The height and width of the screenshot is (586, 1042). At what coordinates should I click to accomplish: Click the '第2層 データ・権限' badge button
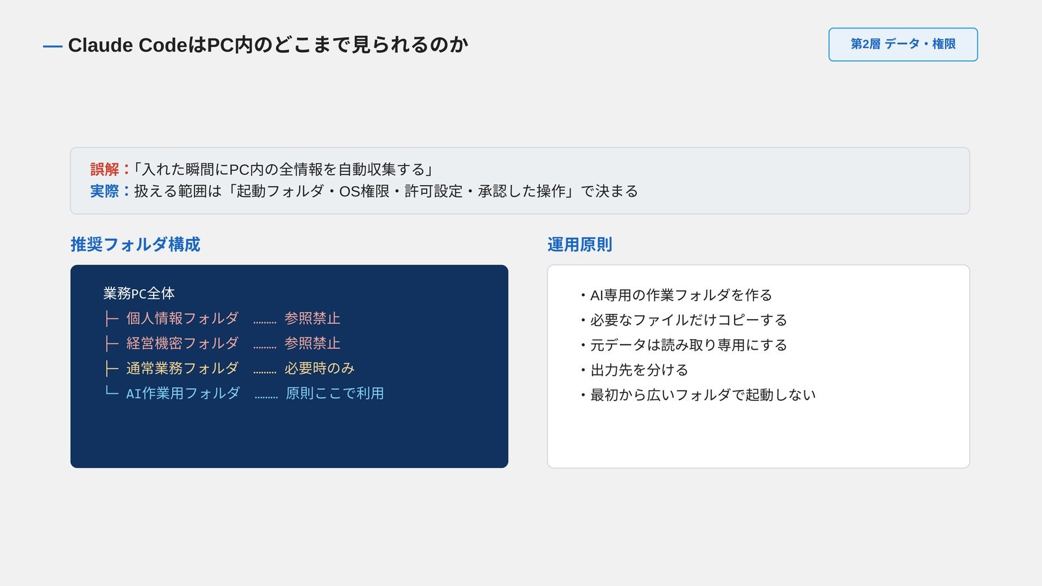click(x=903, y=44)
